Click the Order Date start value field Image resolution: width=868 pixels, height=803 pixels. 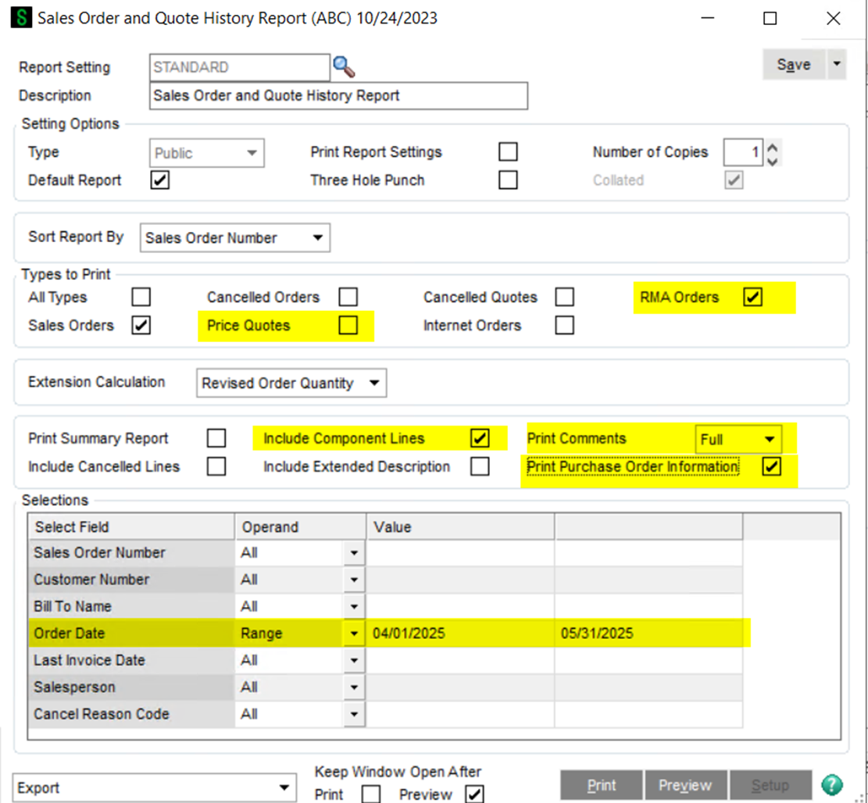pyautogui.click(x=461, y=633)
